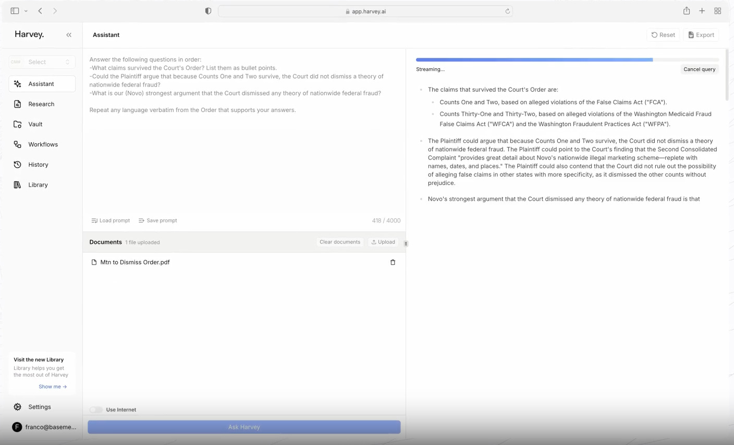Click the Settings gear icon
The image size is (734, 445).
tap(17, 407)
